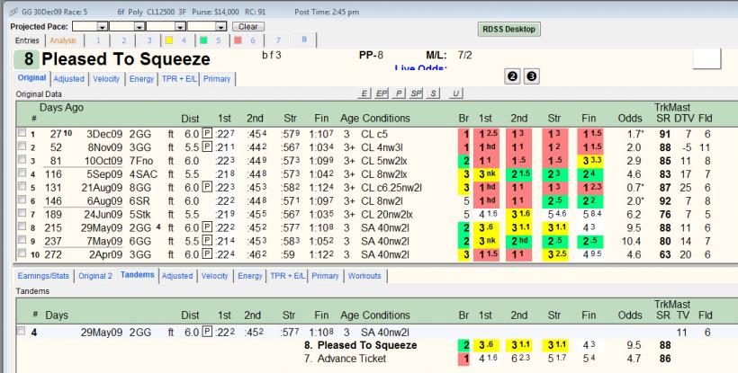The height and width of the screenshot is (373, 738).
Task: Open horse tab 2
Action: 124,40
